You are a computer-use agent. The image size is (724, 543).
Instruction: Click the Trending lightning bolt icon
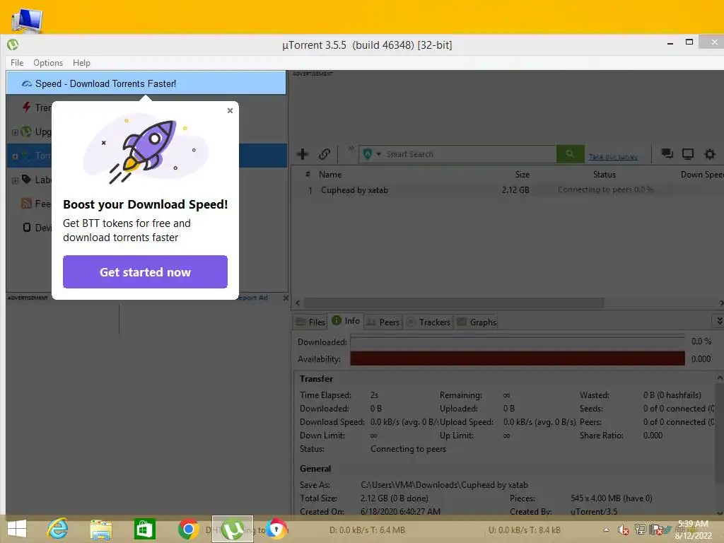click(27, 107)
